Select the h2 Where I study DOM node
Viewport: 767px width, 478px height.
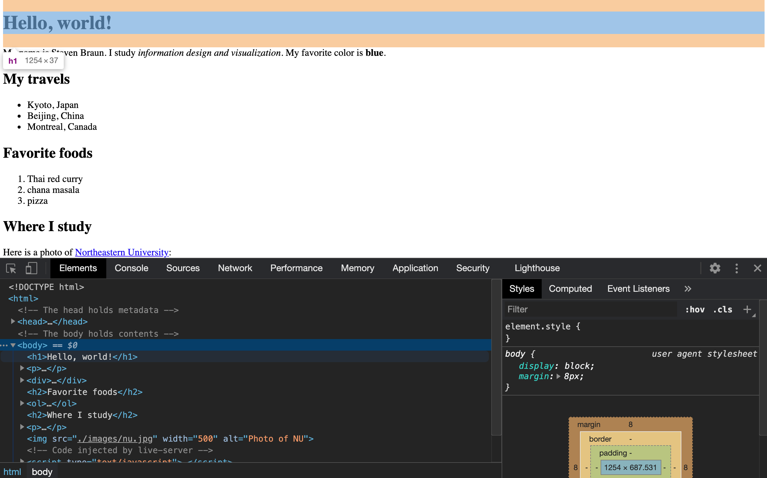coord(82,415)
